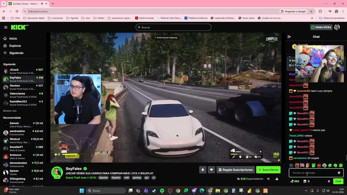
Task: Click the KICK logo
Action: pos(20,27)
